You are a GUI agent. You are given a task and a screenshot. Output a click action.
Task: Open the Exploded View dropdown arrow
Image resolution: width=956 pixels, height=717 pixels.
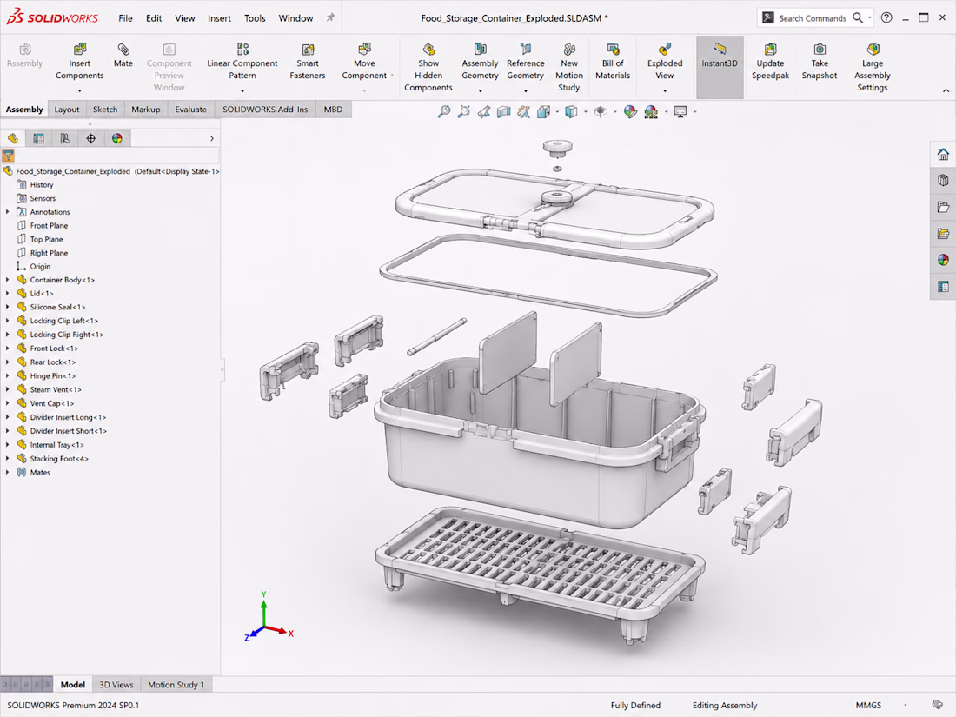[x=665, y=91]
